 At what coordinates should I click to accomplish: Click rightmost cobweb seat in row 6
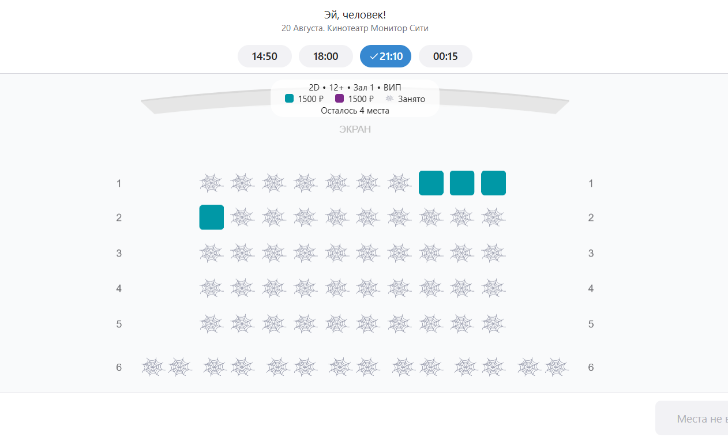[557, 367]
